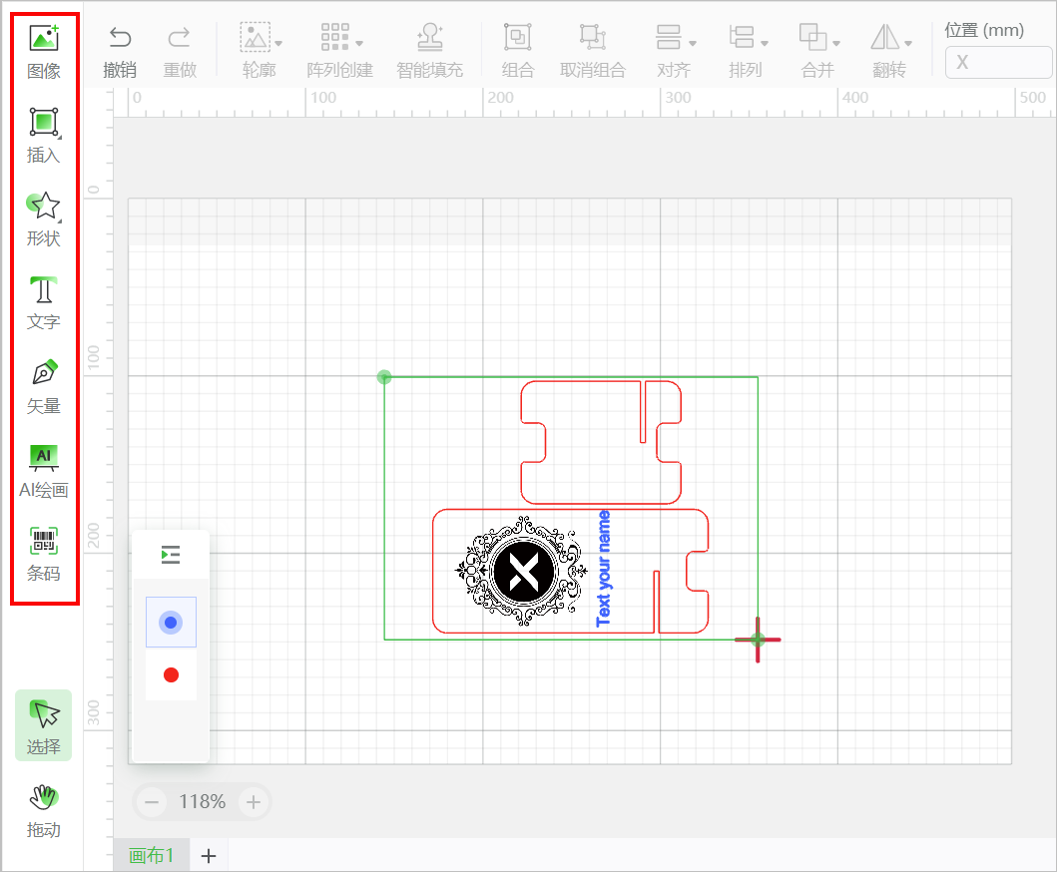This screenshot has height=872, width=1057.
Task: Click the X position input field
Action: 997,62
